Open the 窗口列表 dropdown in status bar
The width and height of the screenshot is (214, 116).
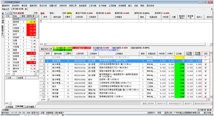click(208, 113)
